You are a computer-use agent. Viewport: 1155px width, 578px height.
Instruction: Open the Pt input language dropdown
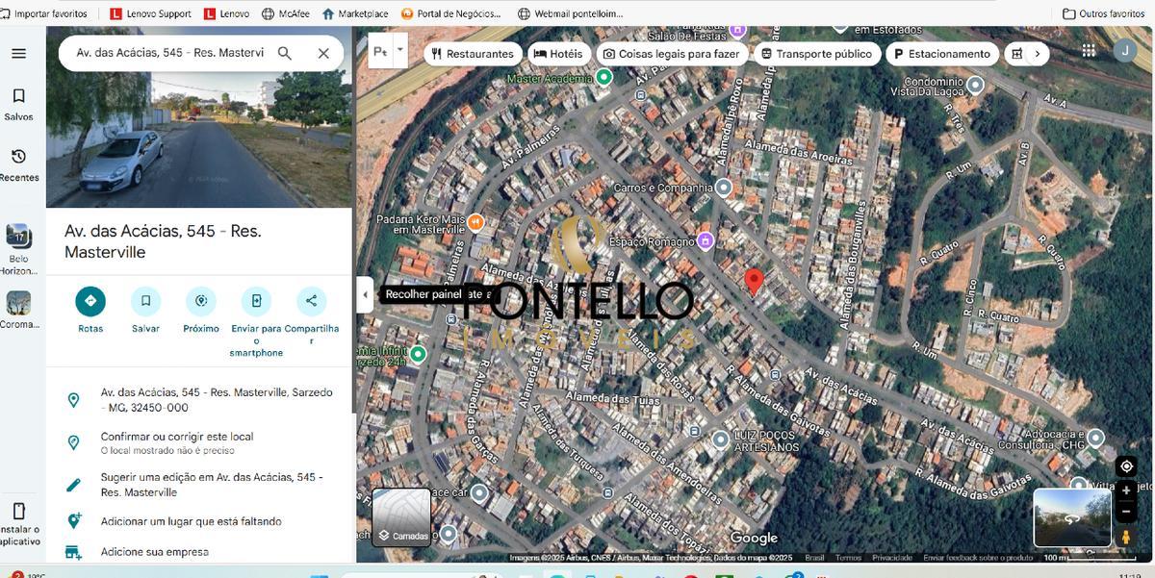[400, 49]
